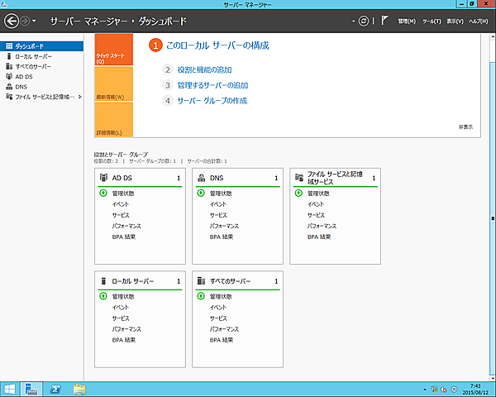Click the sidebar ダッシュボード grid icon
The width and height of the screenshot is (496, 397).
(9, 46)
